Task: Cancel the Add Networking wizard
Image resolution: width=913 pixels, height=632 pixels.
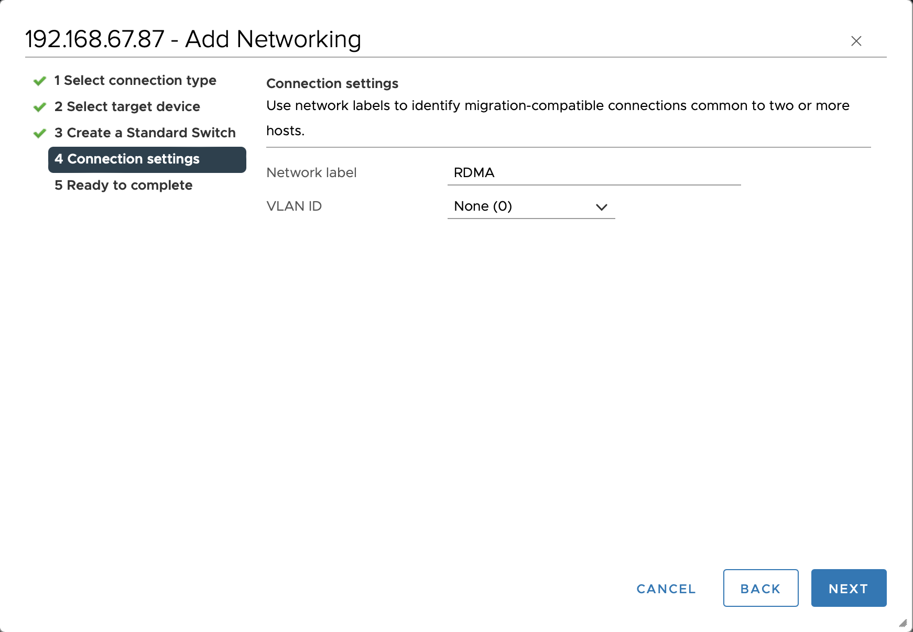Action: pyautogui.click(x=666, y=589)
